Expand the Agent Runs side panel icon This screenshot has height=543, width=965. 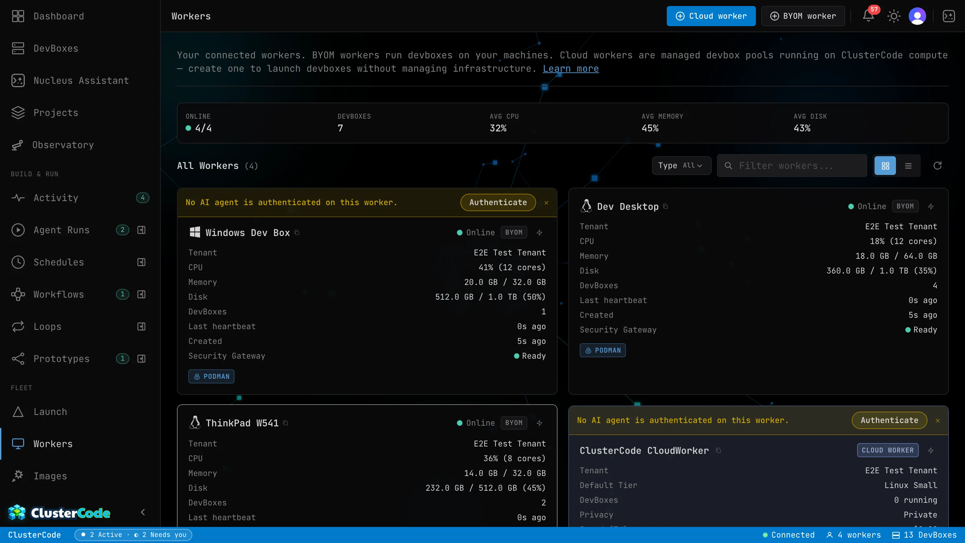click(x=141, y=230)
